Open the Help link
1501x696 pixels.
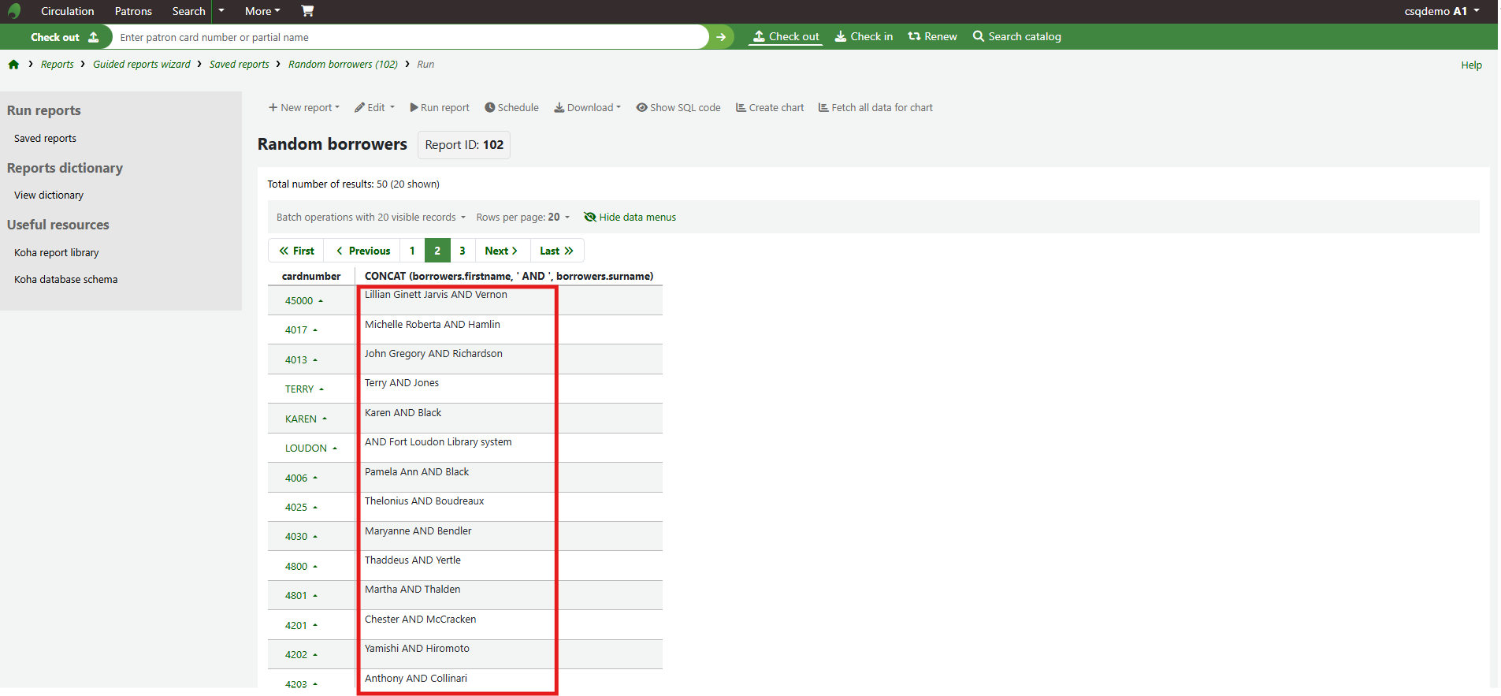(x=1471, y=65)
